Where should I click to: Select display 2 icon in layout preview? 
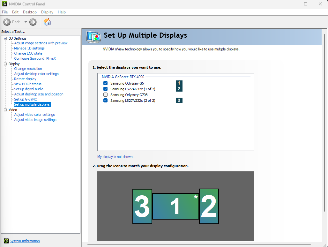(209, 206)
